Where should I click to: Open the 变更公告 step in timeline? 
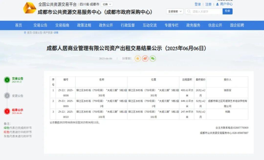click(x=17, y=96)
